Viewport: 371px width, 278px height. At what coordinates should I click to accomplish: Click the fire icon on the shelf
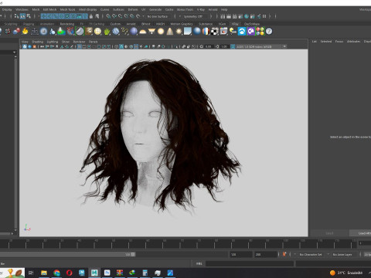(x=25, y=32)
